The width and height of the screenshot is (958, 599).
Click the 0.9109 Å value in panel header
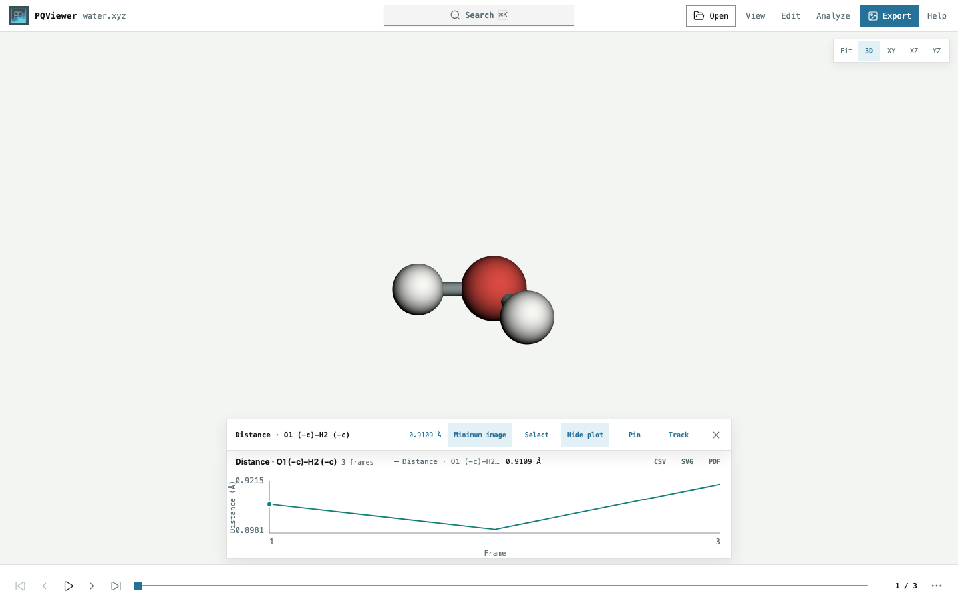coord(425,435)
